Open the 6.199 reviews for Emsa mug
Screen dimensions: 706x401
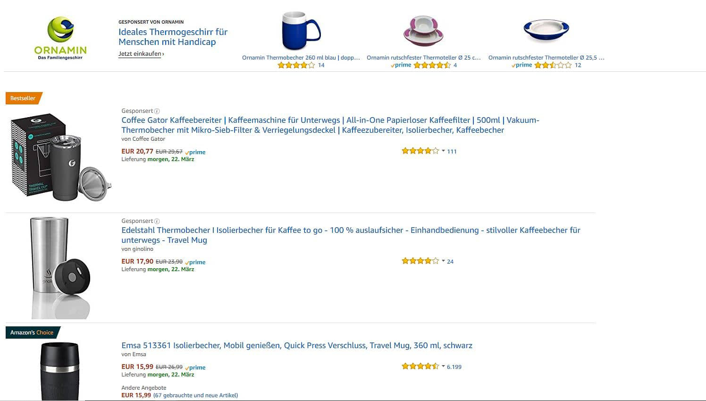click(454, 367)
